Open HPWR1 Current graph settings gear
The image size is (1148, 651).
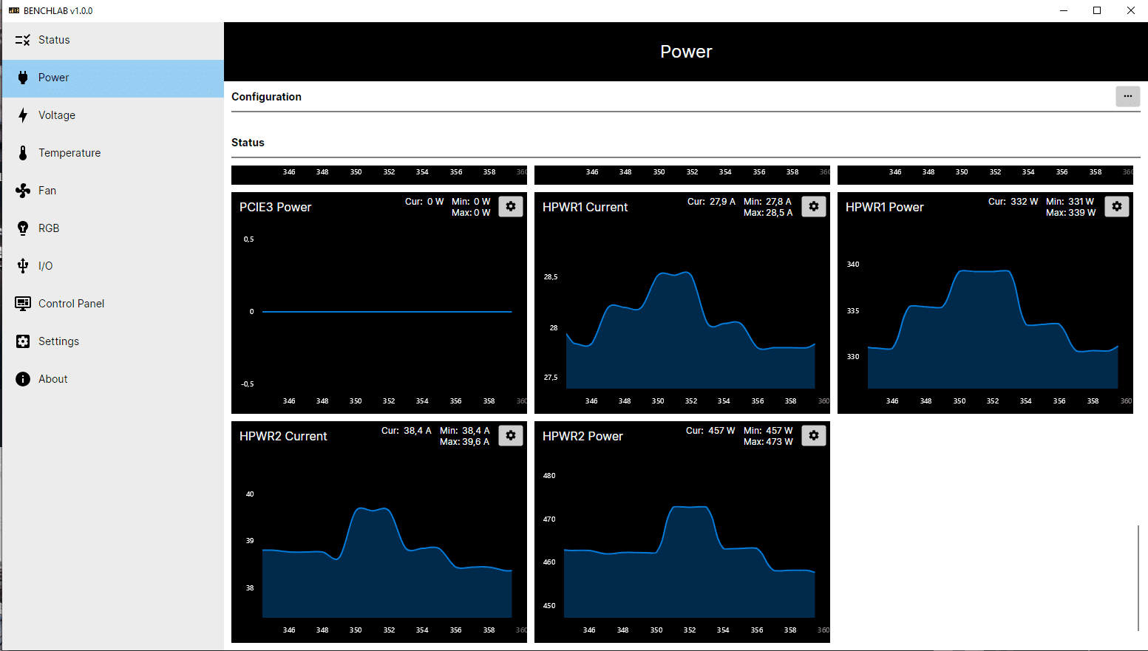pyautogui.click(x=814, y=207)
